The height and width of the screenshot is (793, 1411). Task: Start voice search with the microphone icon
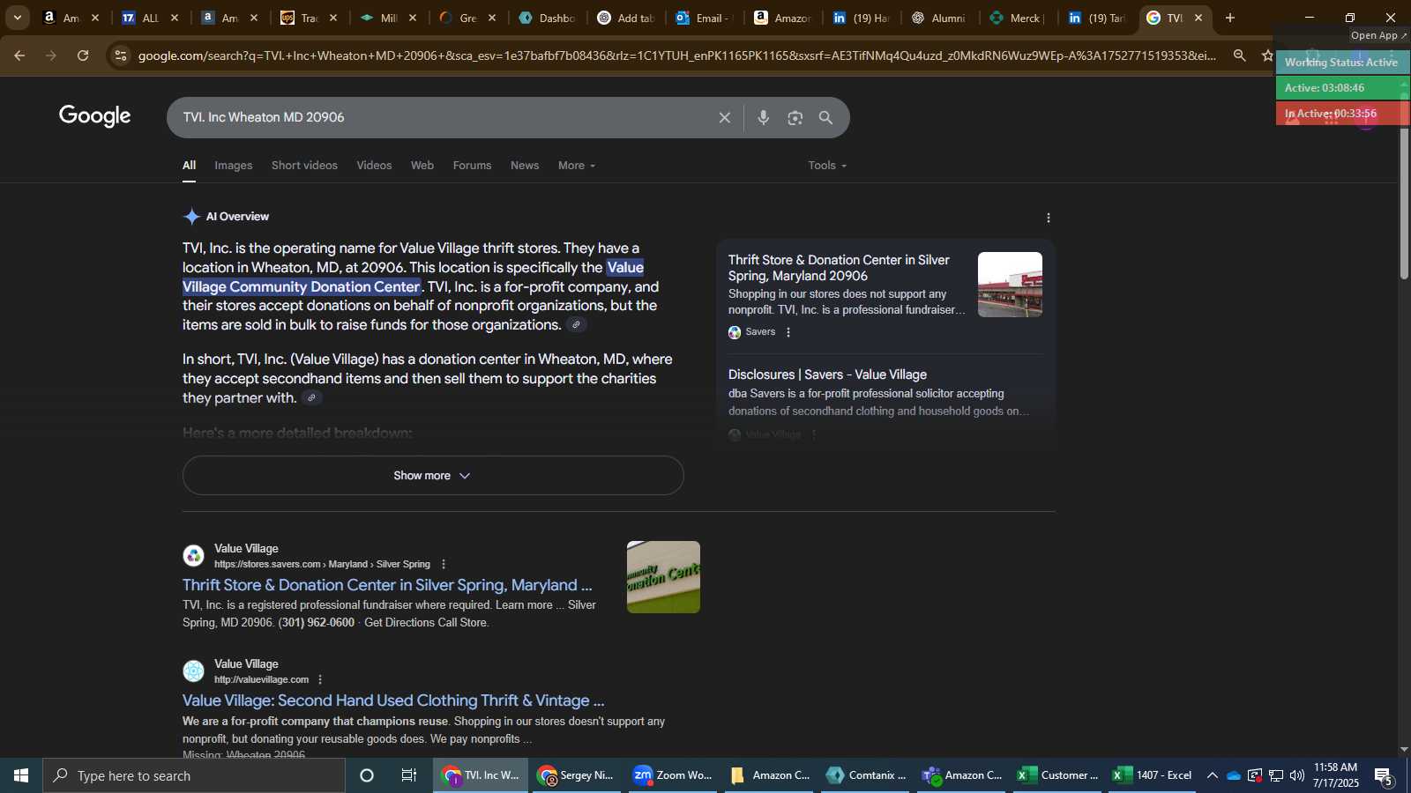(x=764, y=117)
